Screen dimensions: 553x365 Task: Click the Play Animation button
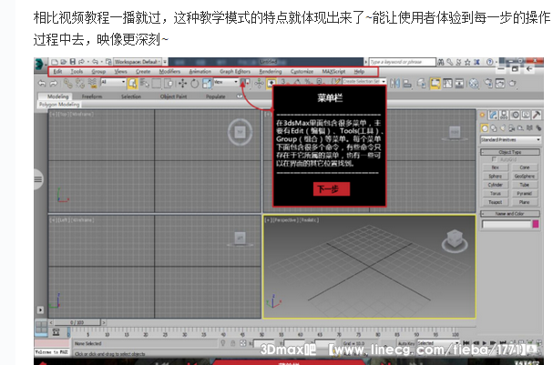coord(485,342)
